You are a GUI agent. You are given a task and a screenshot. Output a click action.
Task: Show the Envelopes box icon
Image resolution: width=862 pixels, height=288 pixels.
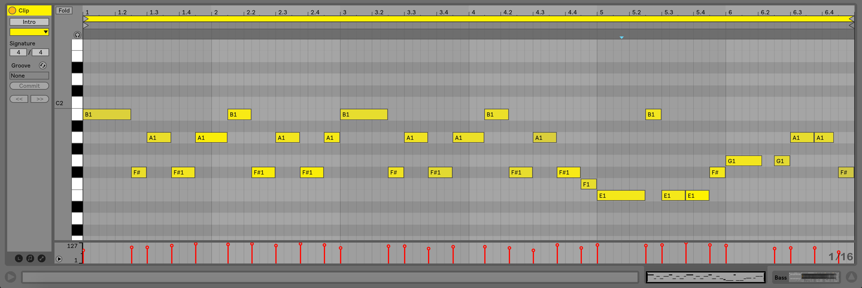point(42,258)
